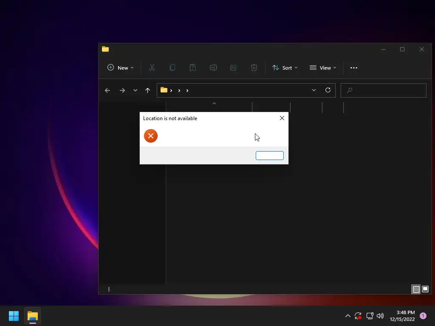The image size is (435, 326).
Task: Switch to details view in status bar
Action: point(416,289)
